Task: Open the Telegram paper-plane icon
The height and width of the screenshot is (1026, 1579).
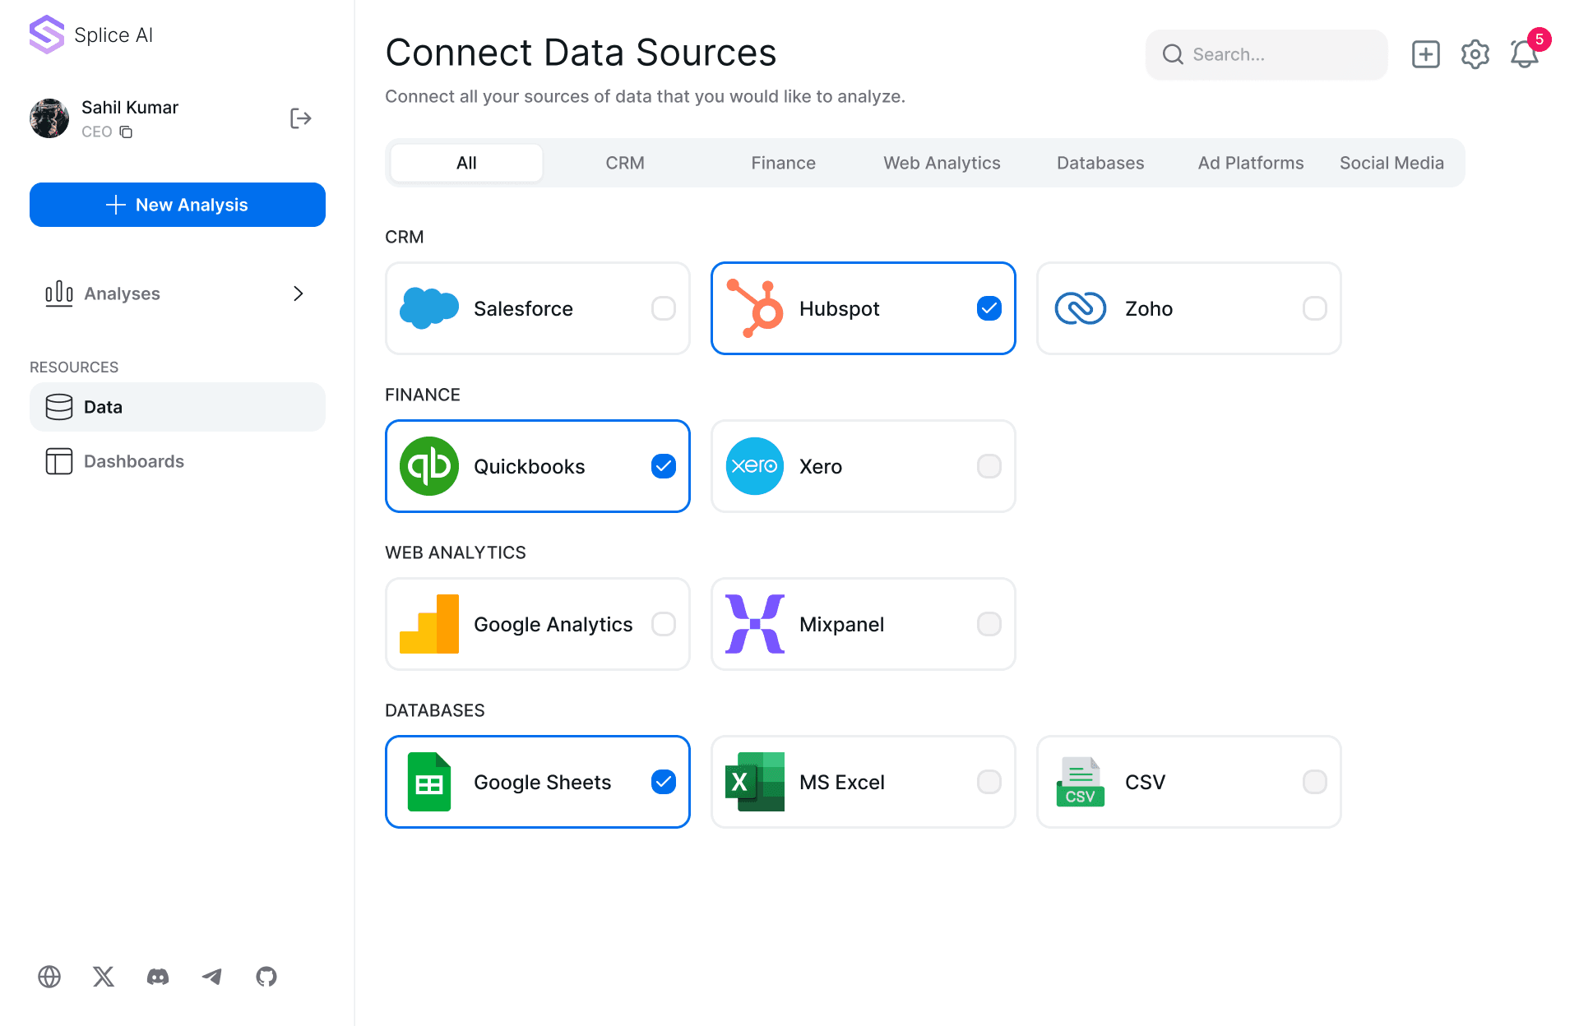Action: pos(212,977)
